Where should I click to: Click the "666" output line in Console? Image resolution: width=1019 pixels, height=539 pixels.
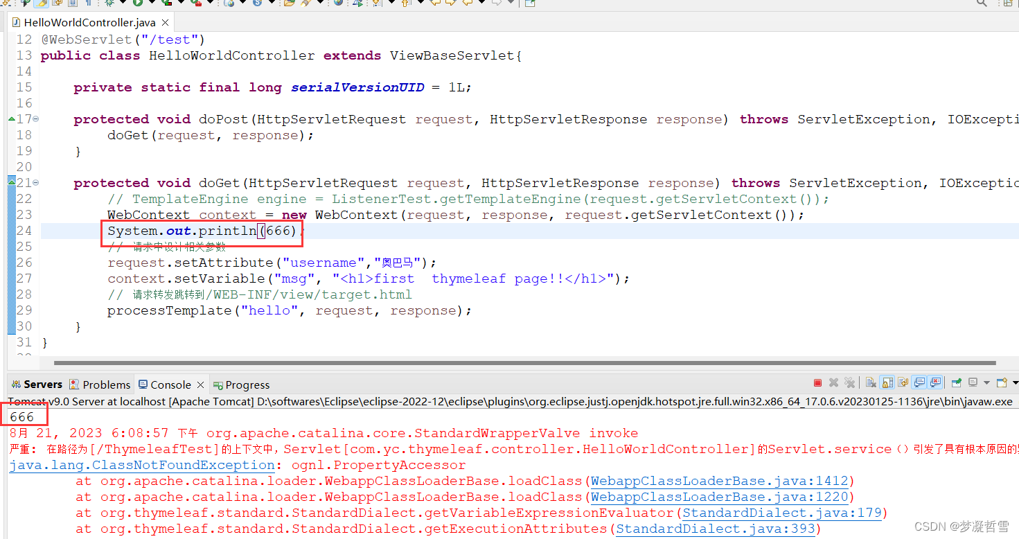point(22,416)
